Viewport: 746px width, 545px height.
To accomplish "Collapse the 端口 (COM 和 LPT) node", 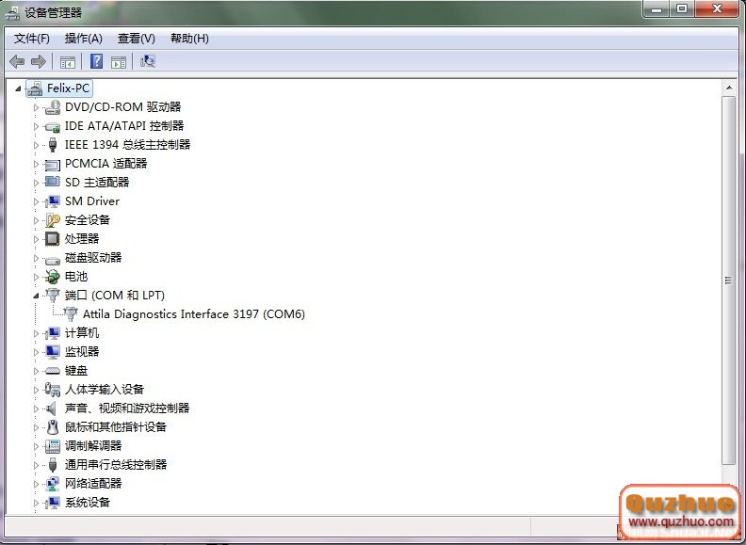I will pyautogui.click(x=36, y=296).
